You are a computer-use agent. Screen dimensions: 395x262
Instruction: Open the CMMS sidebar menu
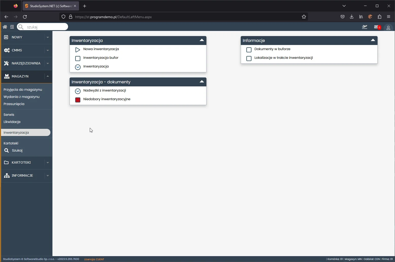(17, 50)
